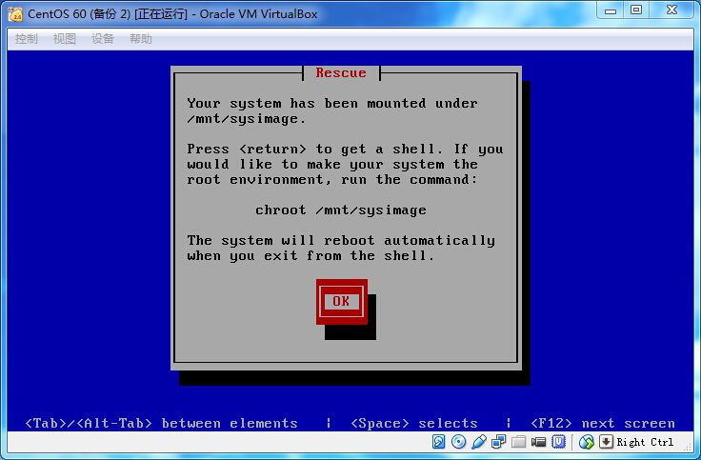This screenshot has width=701, height=460.
Task: Open the 帮助 (Help) menu
Action: tap(141, 39)
